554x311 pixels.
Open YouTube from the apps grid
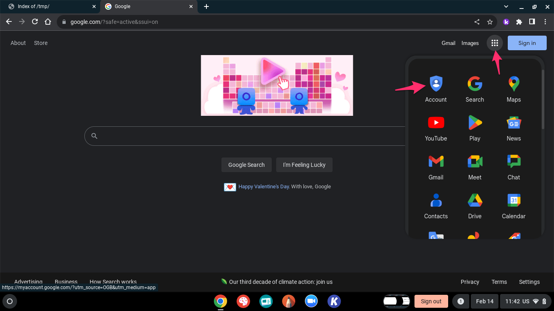click(x=436, y=128)
